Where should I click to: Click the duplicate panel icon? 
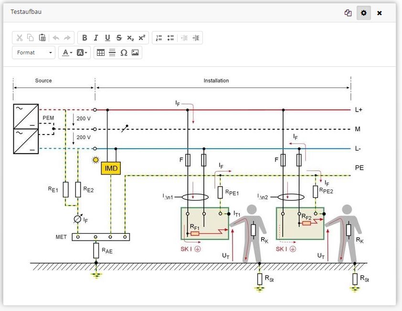(x=348, y=13)
